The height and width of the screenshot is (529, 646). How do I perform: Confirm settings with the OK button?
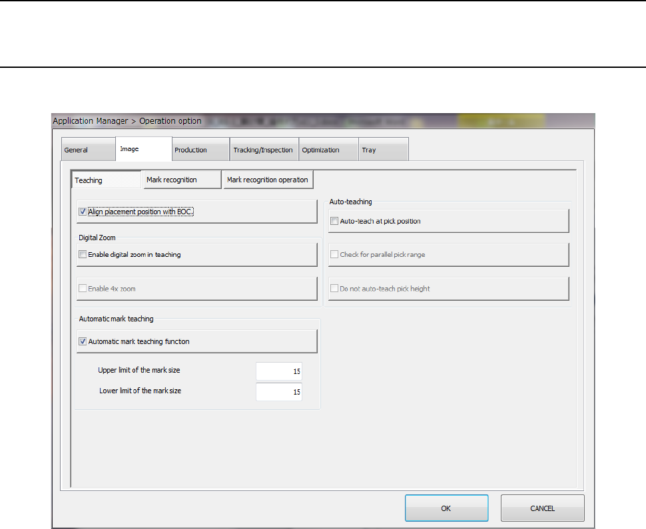tap(447, 508)
